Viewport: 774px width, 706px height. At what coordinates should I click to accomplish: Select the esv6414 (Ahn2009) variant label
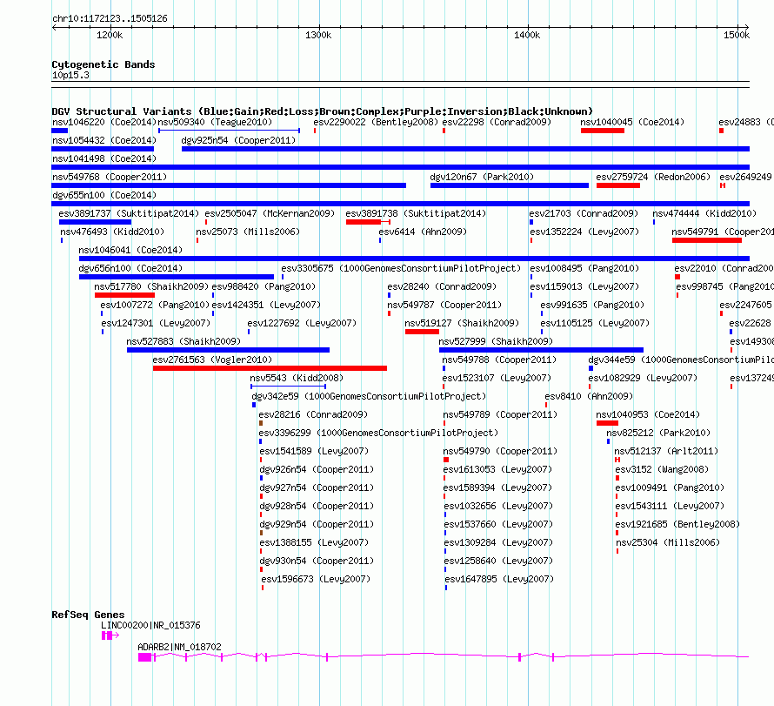coord(423,232)
